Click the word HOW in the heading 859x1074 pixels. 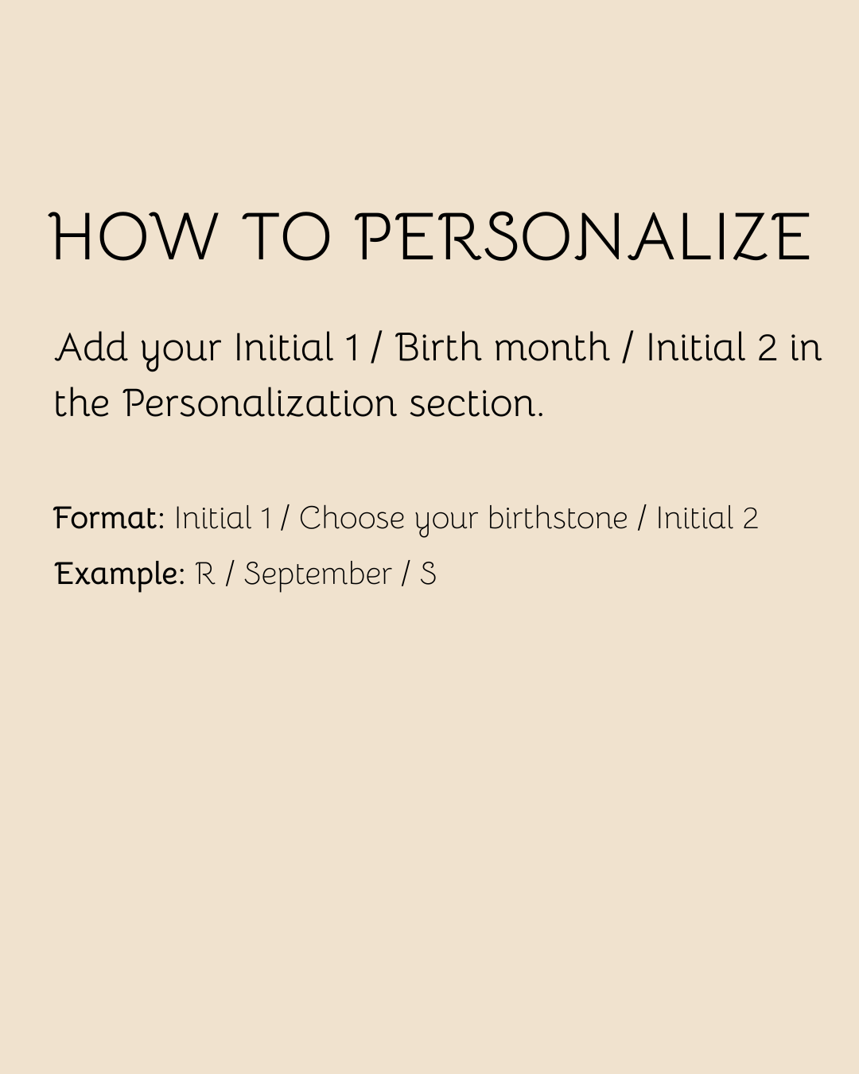pyautogui.click(x=134, y=237)
